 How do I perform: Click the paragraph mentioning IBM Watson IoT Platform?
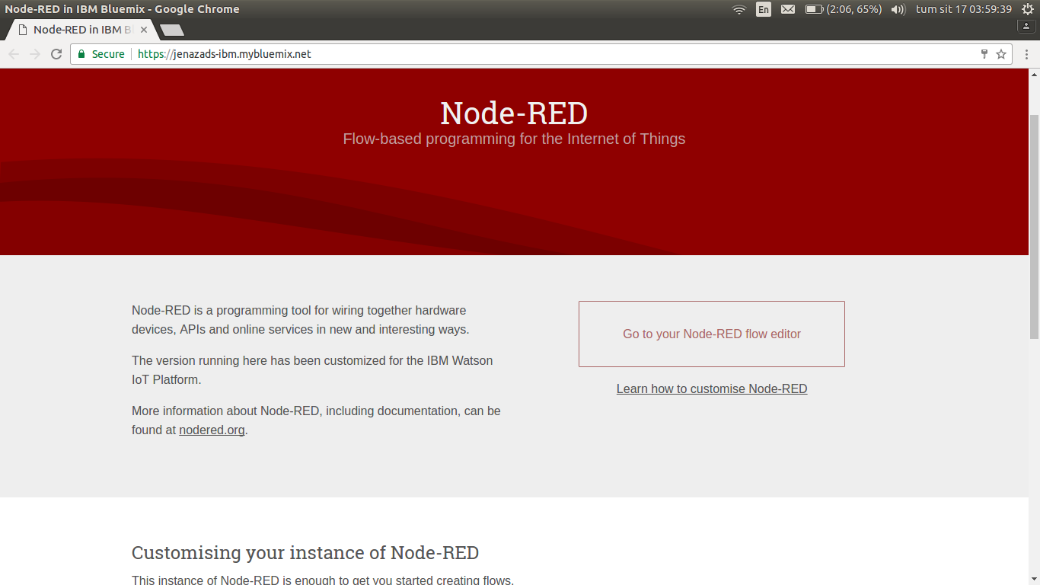pyautogui.click(x=312, y=369)
